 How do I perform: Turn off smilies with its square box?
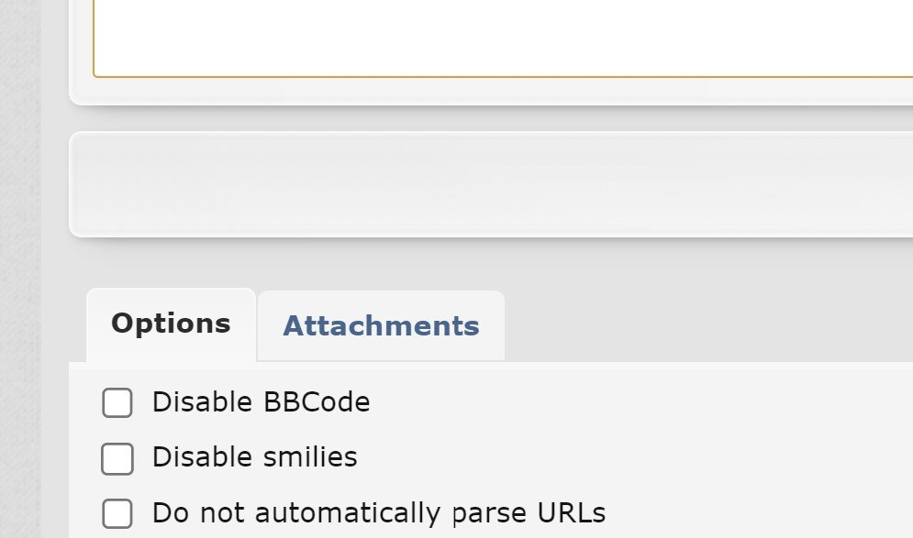[x=117, y=458]
